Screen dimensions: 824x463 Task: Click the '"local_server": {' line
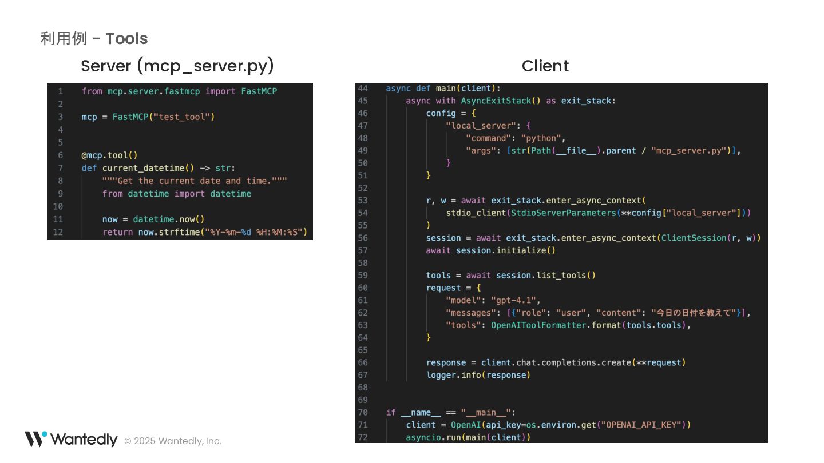coord(488,126)
